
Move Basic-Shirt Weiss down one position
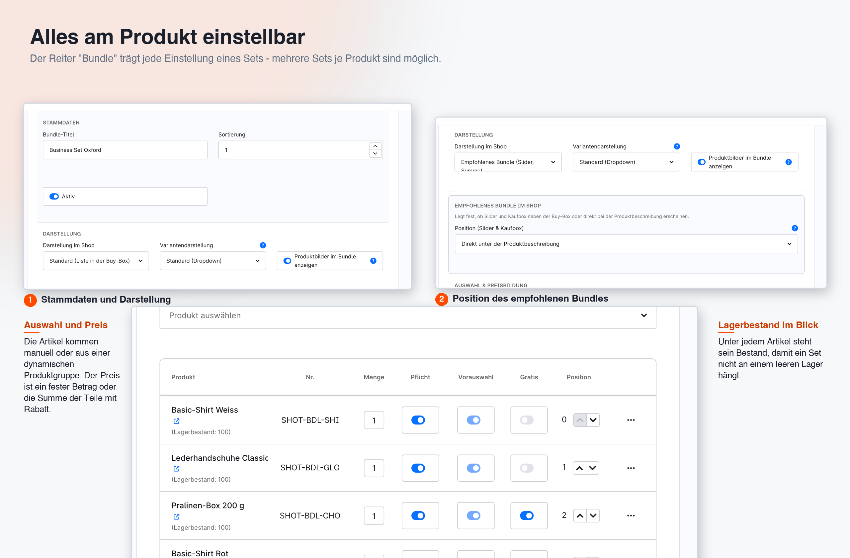pos(593,420)
